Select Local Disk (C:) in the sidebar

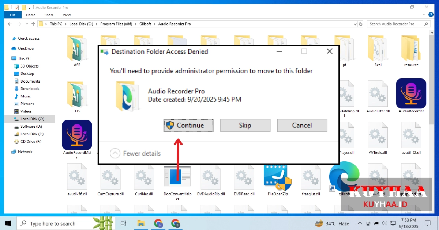point(30,119)
